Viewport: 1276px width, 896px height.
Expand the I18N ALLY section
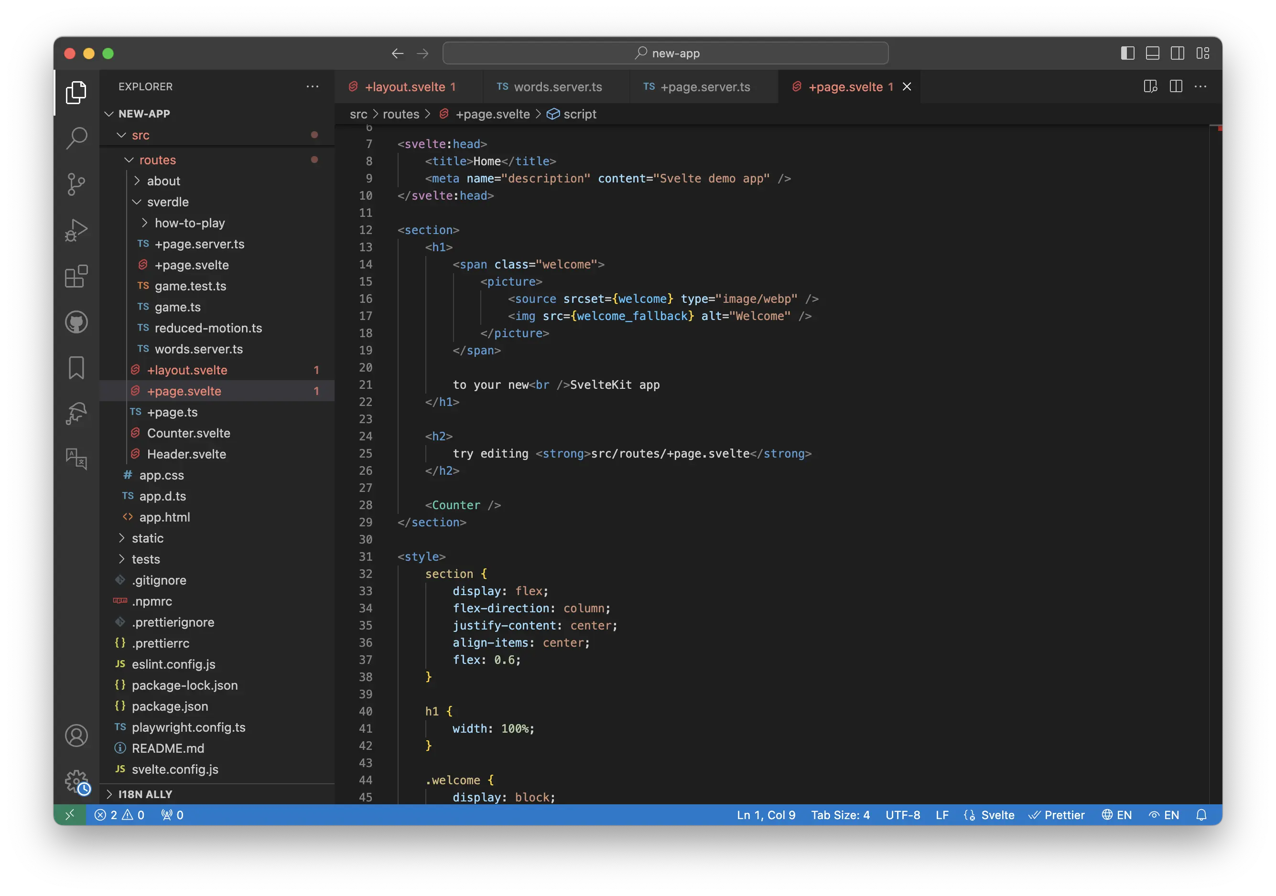(x=217, y=794)
